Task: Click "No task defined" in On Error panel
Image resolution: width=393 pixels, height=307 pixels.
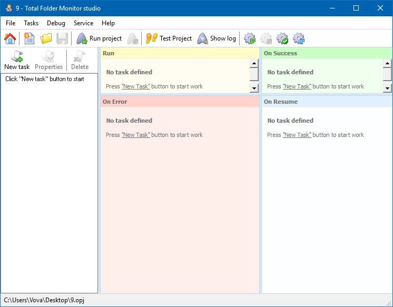Action: pyautogui.click(x=129, y=121)
